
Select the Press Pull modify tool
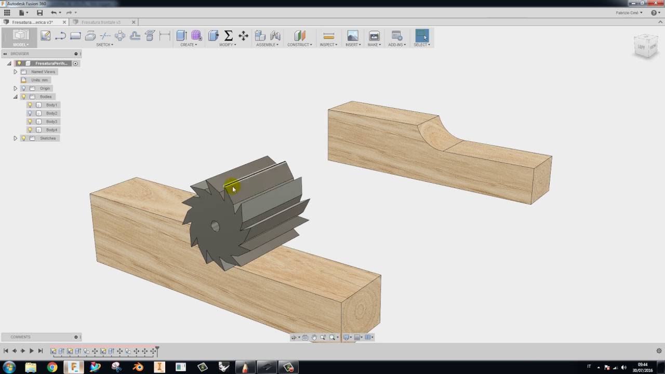[x=213, y=35]
